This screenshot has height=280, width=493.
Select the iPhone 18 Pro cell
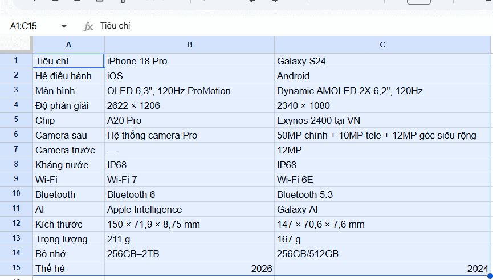pyautogui.click(x=189, y=61)
